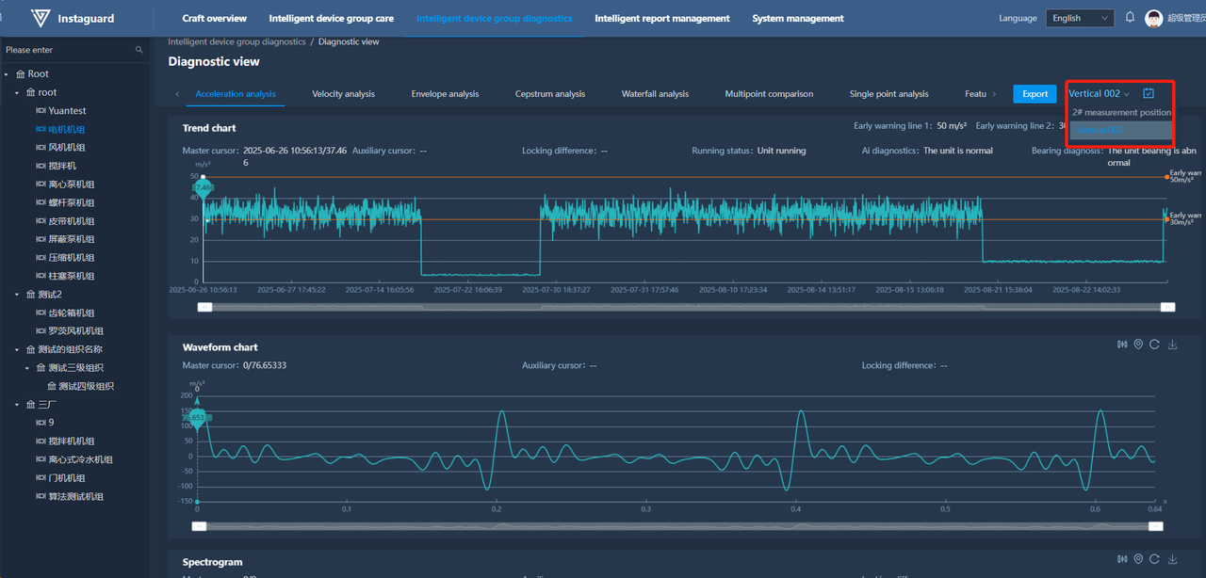Collapse the 三厂 organization node
This screenshot has height=578, width=1206.
(17, 405)
